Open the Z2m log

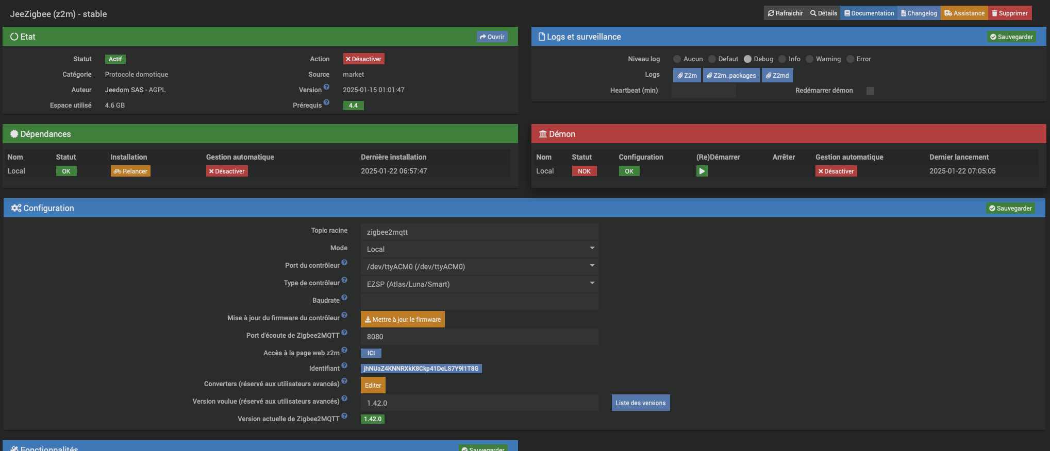click(x=687, y=75)
